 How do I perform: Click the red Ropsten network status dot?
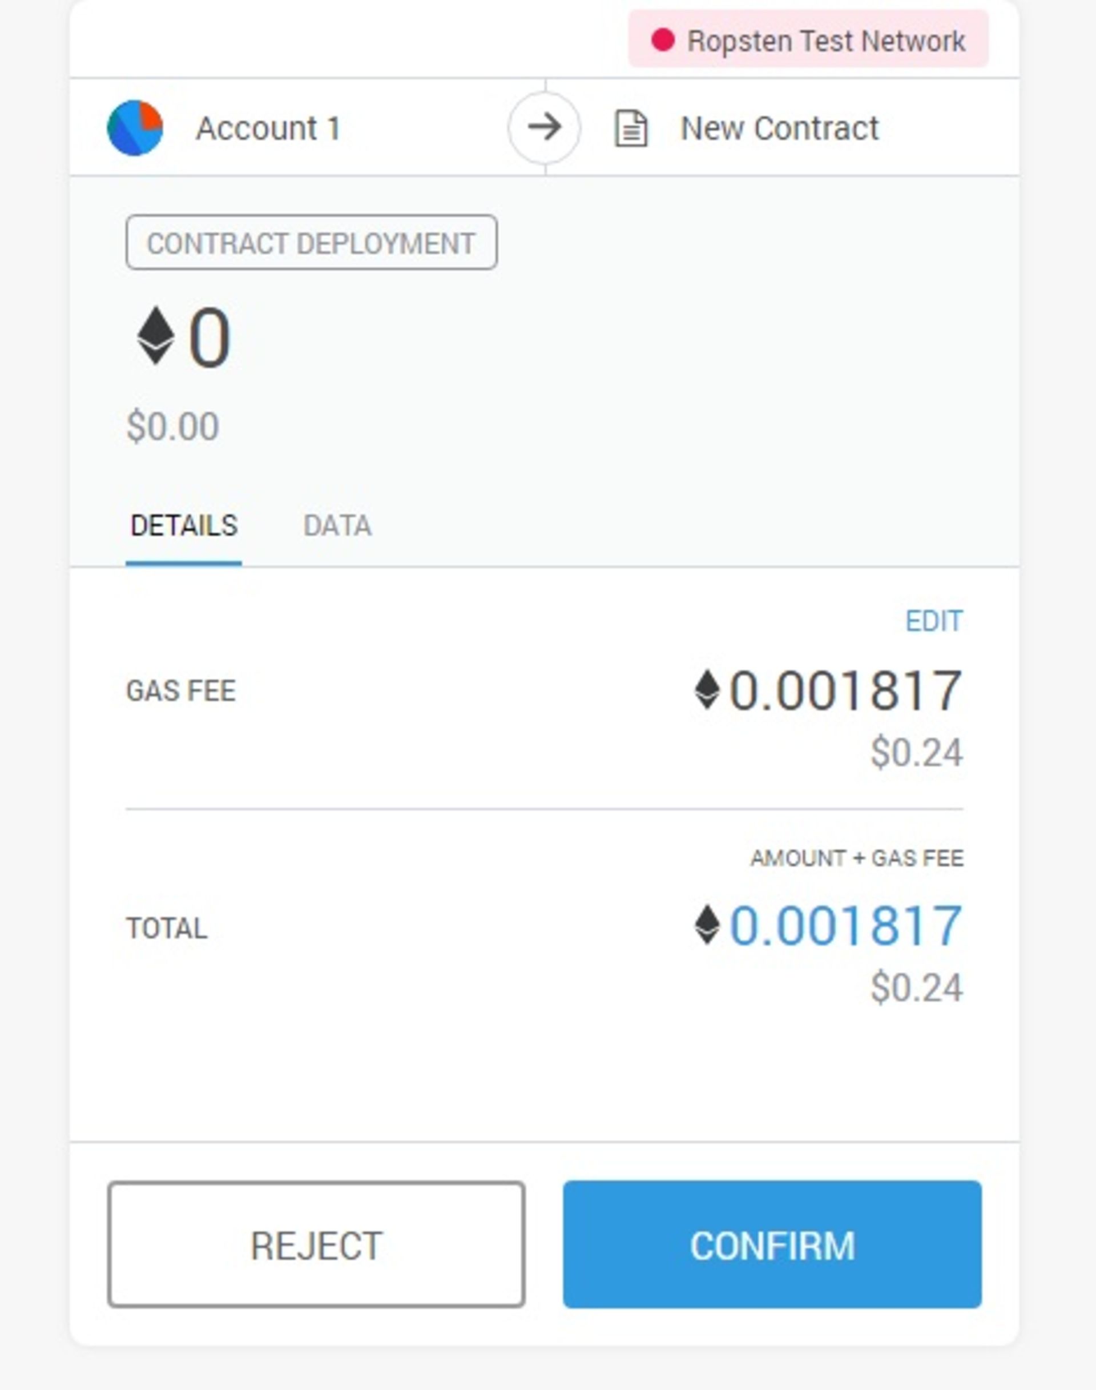click(x=662, y=41)
